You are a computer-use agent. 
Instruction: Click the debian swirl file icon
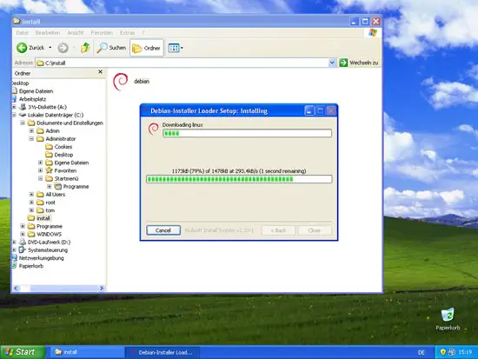coord(121,82)
